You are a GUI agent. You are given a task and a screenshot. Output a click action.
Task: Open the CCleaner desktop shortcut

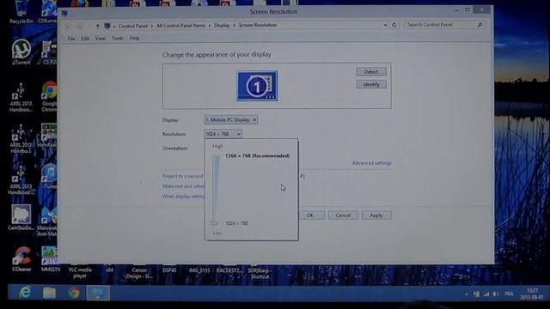point(21,259)
